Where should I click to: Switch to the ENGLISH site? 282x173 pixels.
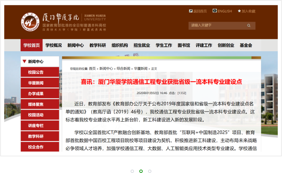click(x=225, y=11)
